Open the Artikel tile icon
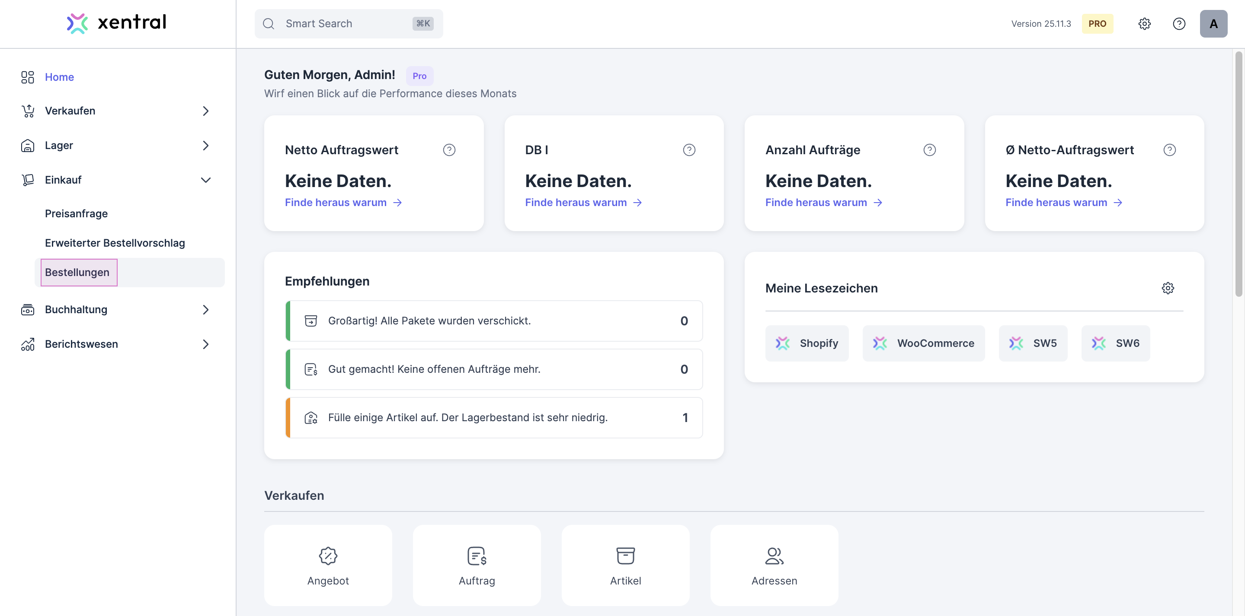 pos(625,556)
